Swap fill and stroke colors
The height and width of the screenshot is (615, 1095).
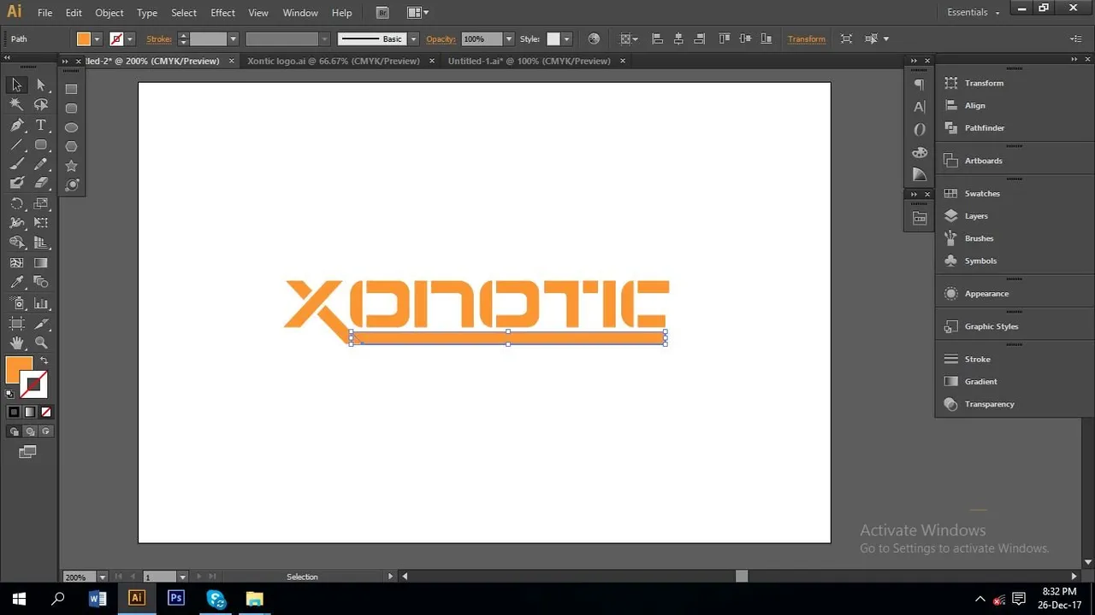[44, 360]
